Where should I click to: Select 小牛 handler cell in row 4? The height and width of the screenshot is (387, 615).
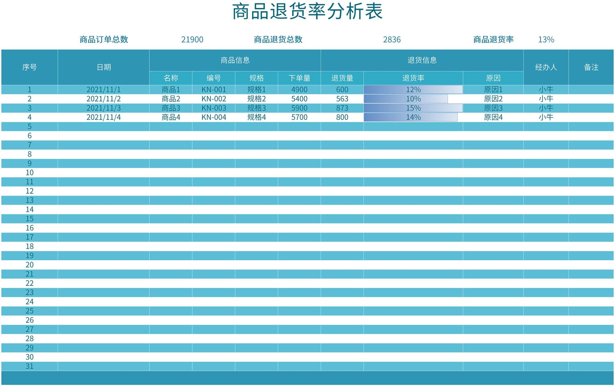tap(546, 117)
